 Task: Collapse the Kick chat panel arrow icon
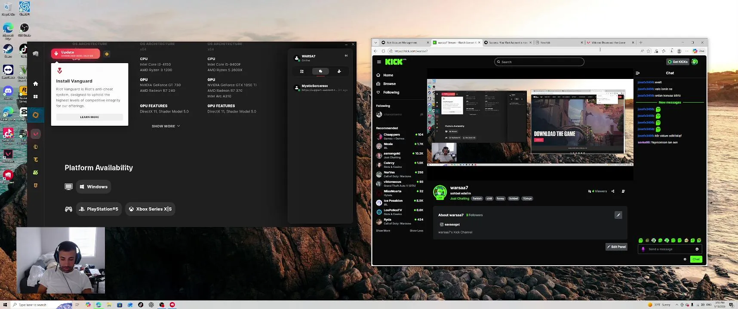pos(638,73)
